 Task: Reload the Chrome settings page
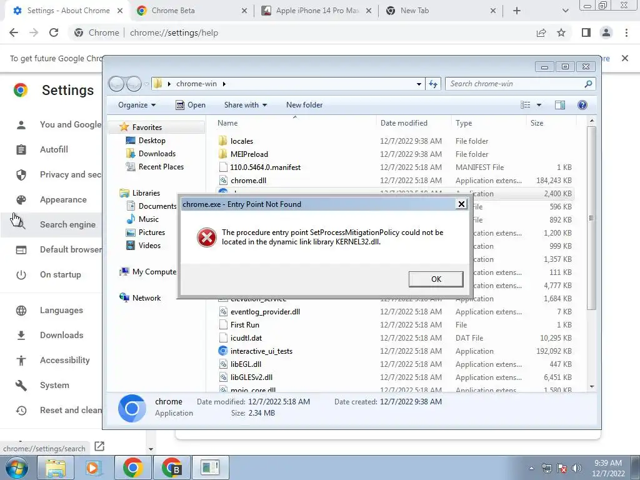(x=54, y=32)
